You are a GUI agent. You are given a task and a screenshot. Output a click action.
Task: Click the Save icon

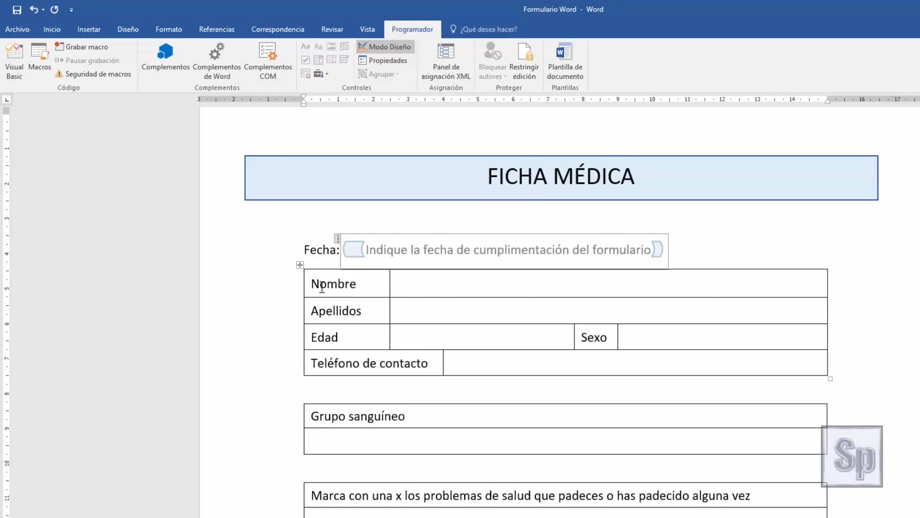17,9
